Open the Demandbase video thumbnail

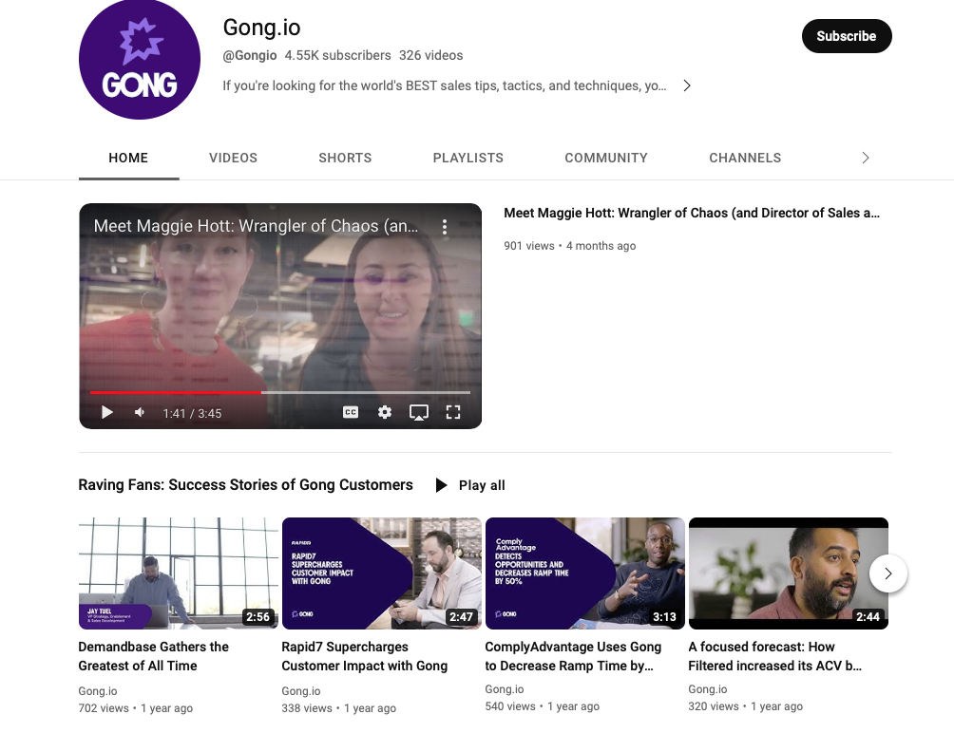coord(179,573)
